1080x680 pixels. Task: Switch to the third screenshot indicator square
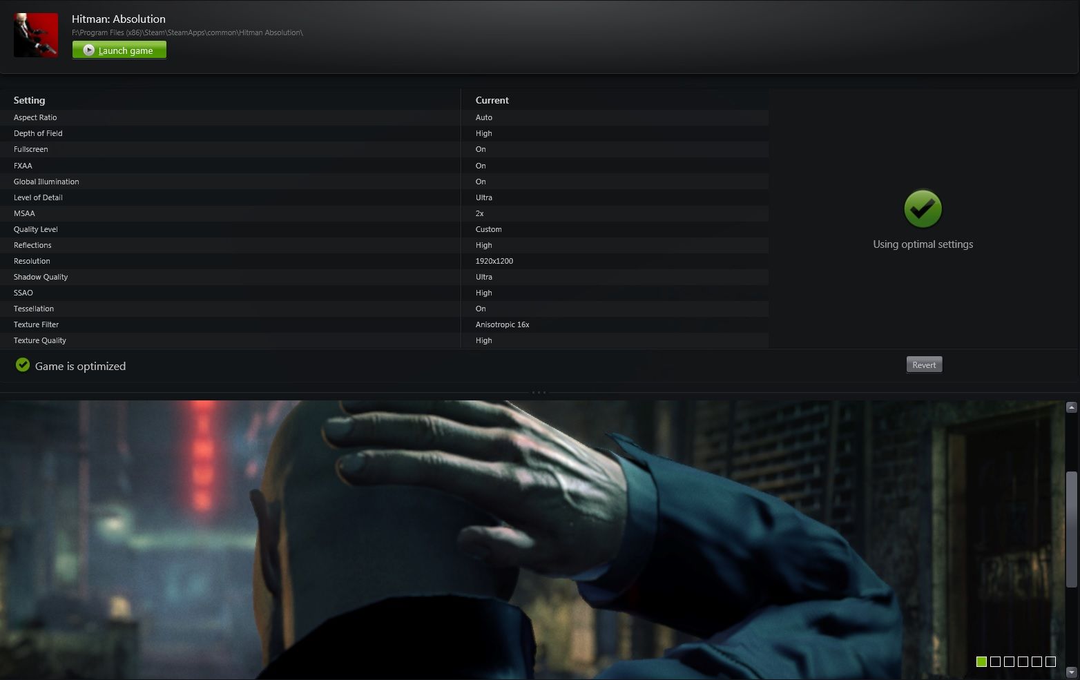[1009, 661]
